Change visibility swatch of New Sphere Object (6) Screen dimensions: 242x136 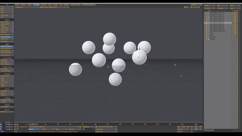click(x=235, y=23)
